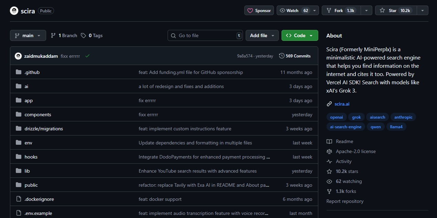Click the fork icon beside 1.3k forks
Screen dimensions: 437x218
(x=329, y=191)
